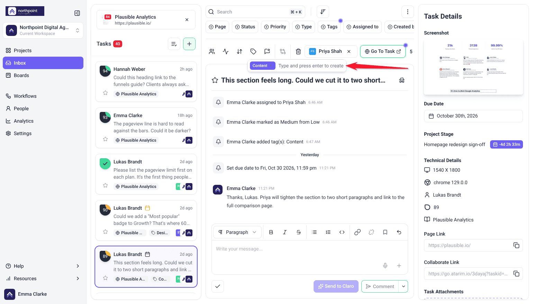533x304 pixels.
Task: Apply strikethrough formatting in the editor
Action: click(x=299, y=232)
